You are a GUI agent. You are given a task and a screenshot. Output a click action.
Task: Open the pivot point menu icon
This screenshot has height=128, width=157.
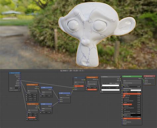pos(71,70)
